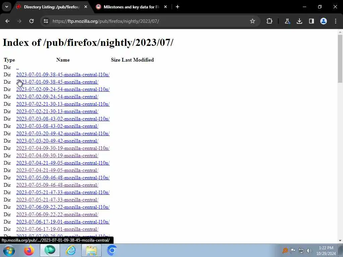Click the page heading 'Index of /pub/firefox/nightly/2023/07/'
The image size is (343, 257).
(x=88, y=42)
